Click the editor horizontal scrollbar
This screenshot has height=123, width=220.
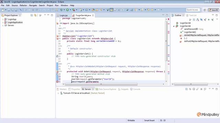point(101,84)
